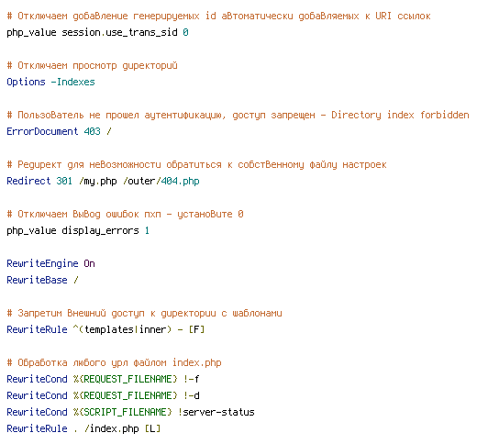Image resolution: width=477 pixels, height=444 pixels.
Task: Click the [L] flag on last RewriteRule
Action: click(152, 428)
